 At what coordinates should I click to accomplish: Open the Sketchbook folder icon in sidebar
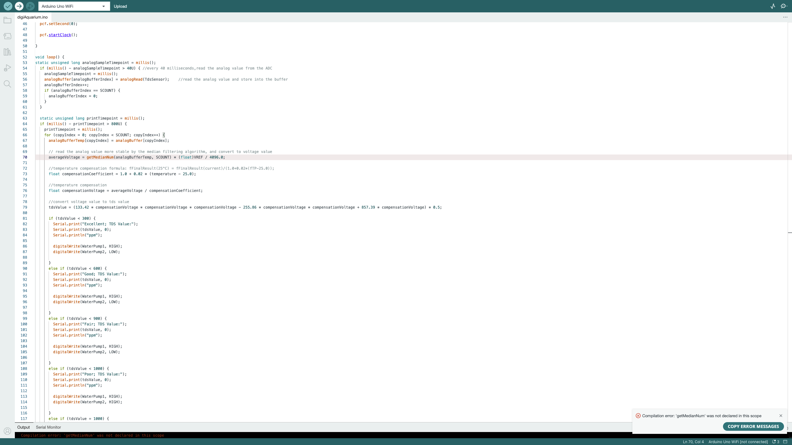click(x=7, y=20)
